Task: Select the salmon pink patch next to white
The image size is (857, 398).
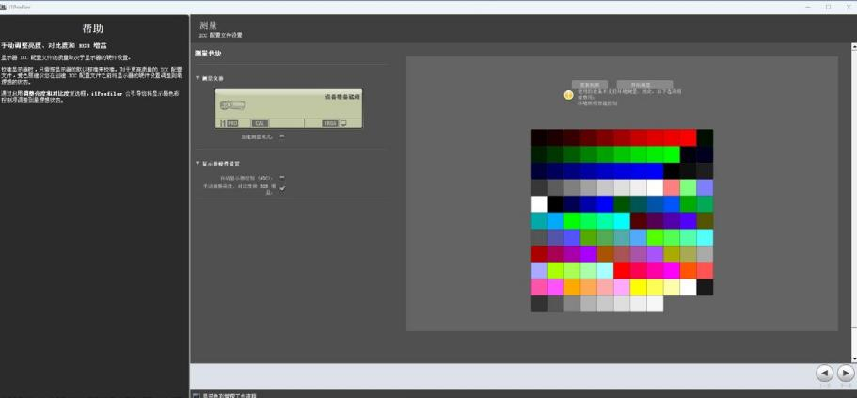Action: tap(672, 187)
